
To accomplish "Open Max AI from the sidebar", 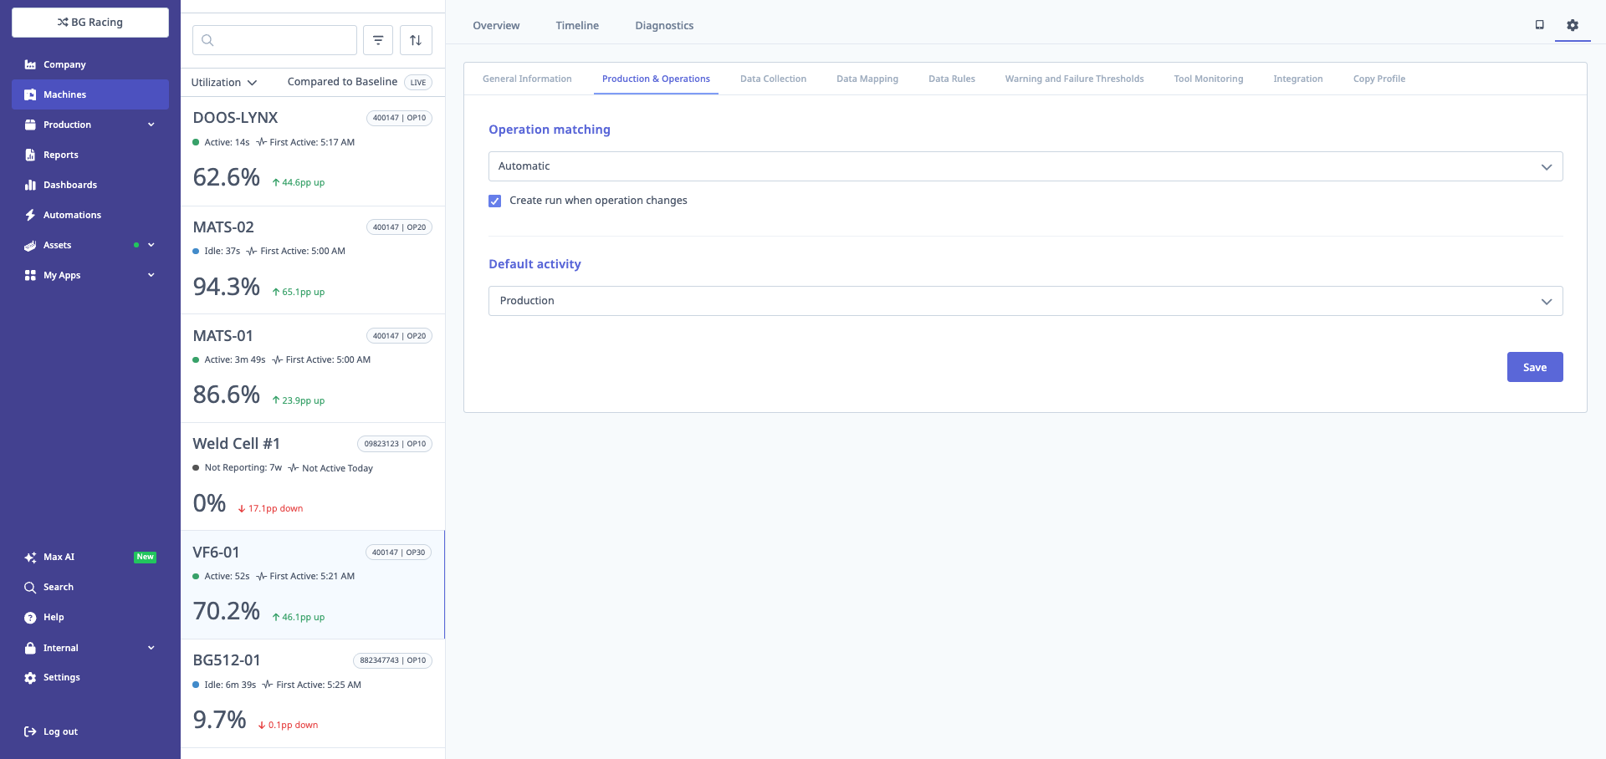I will 59,557.
